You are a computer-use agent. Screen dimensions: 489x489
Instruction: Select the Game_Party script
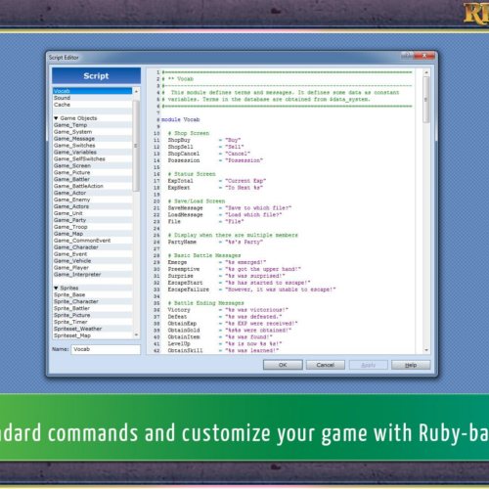click(93, 220)
